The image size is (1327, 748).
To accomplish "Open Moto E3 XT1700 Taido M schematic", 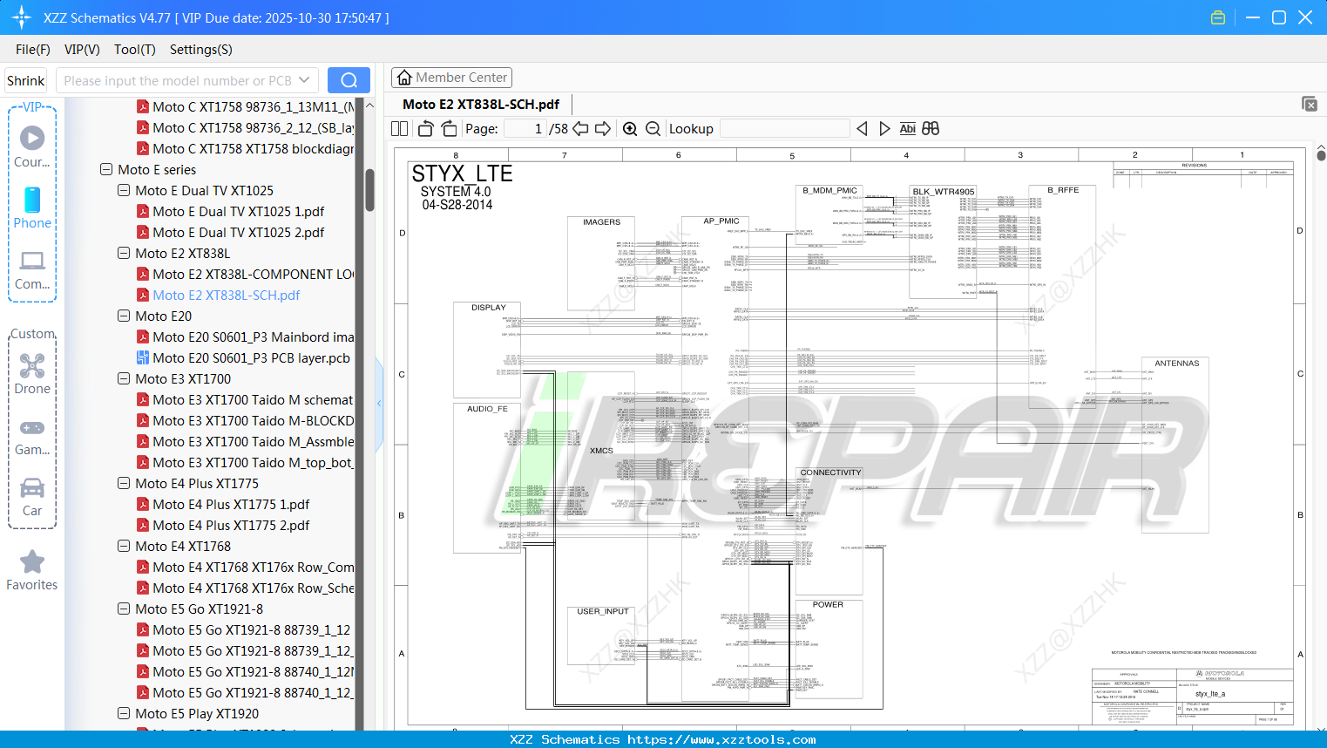I will (x=246, y=399).
